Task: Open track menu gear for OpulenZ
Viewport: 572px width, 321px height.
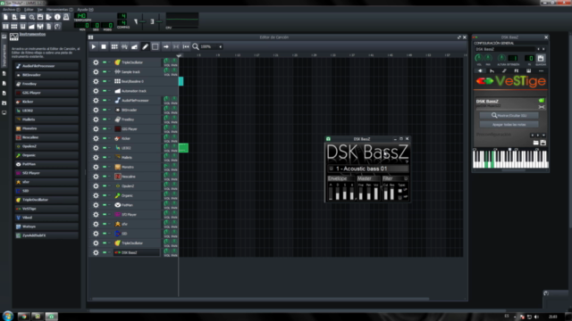Action: (x=96, y=185)
